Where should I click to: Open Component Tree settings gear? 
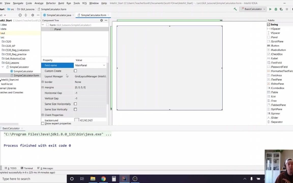(101, 20)
